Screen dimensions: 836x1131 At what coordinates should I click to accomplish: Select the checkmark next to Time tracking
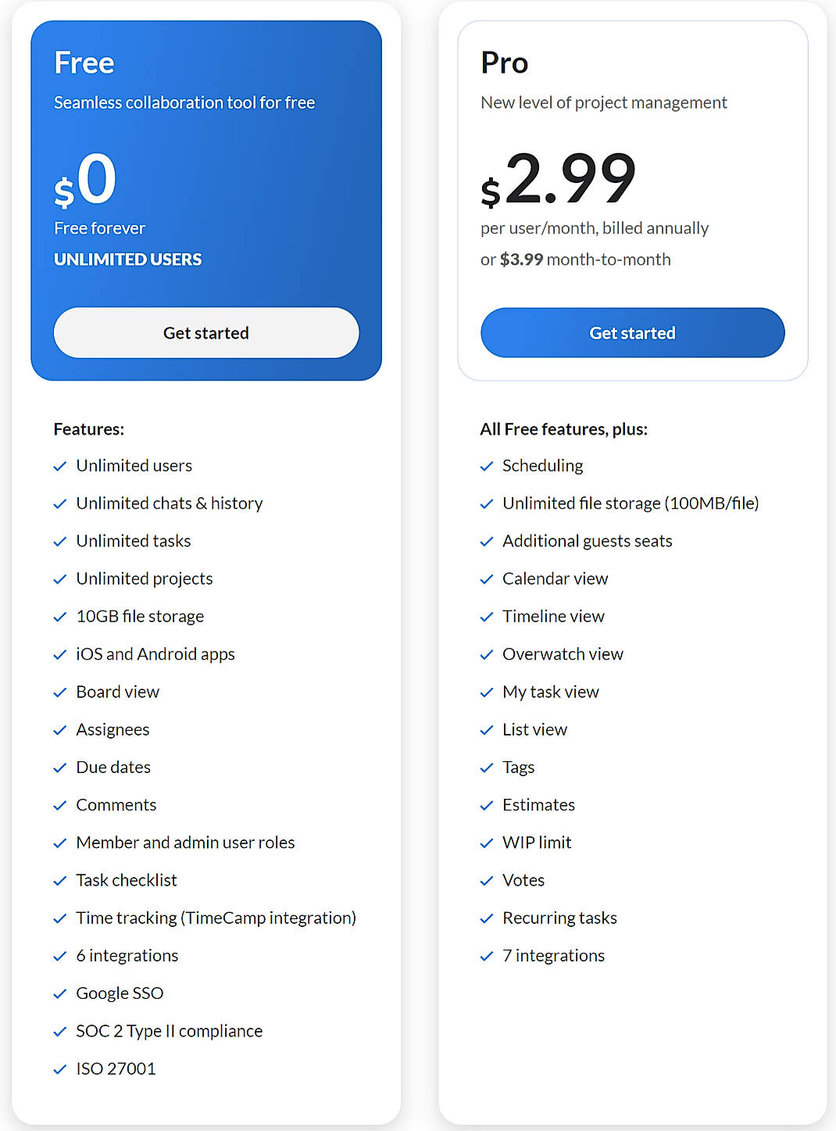(x=60, y=918)
